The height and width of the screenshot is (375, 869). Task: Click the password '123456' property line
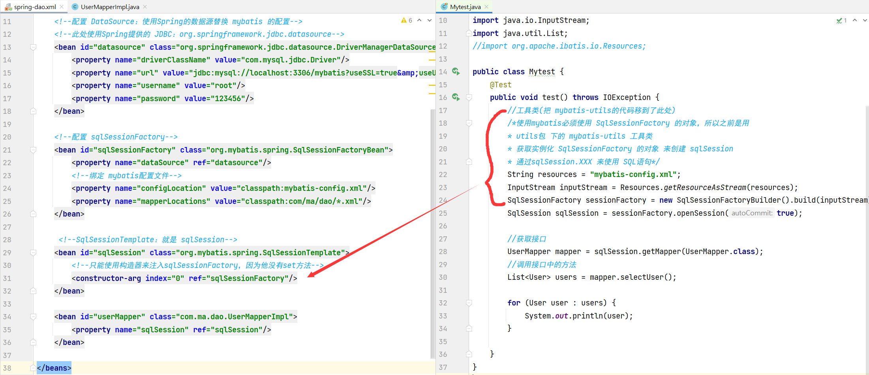pyautogui.click(x=163, y=99)
